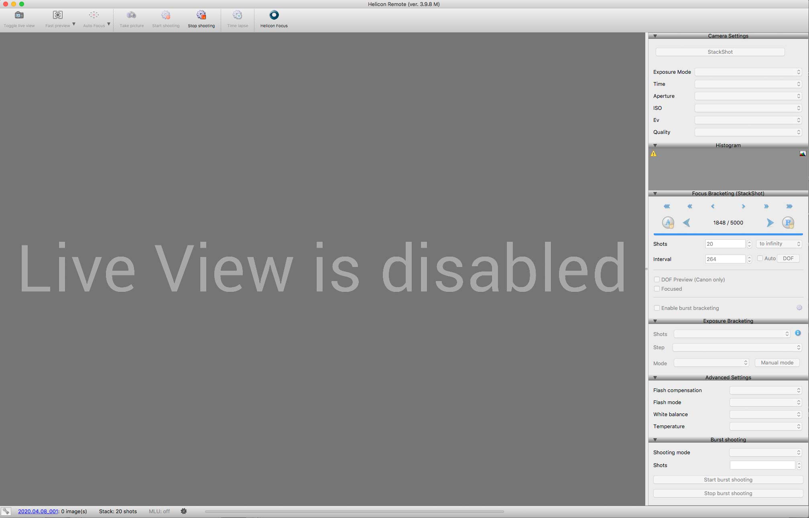Click the triple left arrow focus step

pyautogui.click(x=667, y=206)
